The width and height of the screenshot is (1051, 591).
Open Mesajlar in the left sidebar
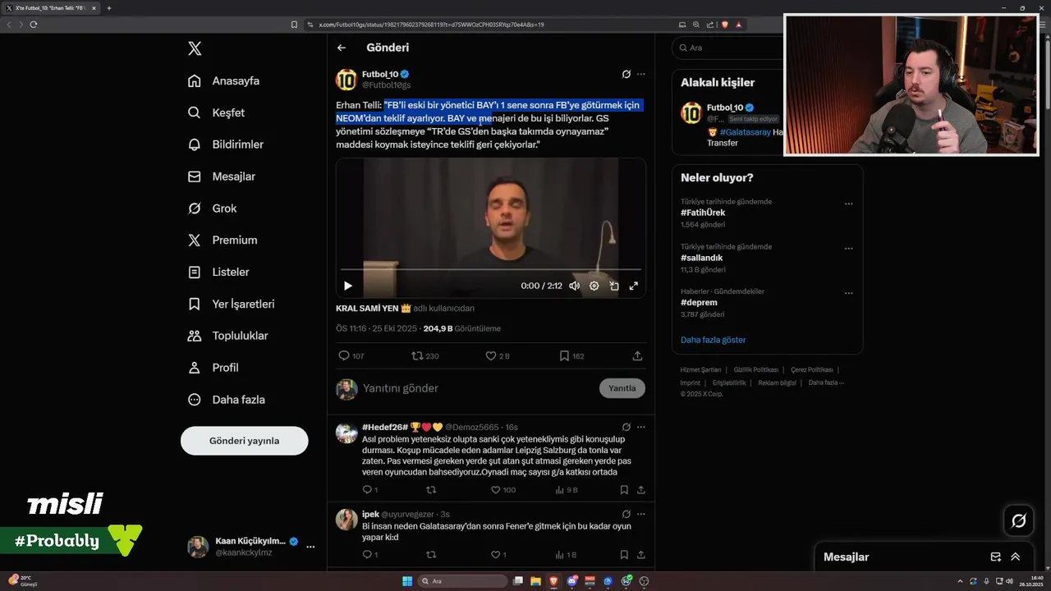[221, 176]
